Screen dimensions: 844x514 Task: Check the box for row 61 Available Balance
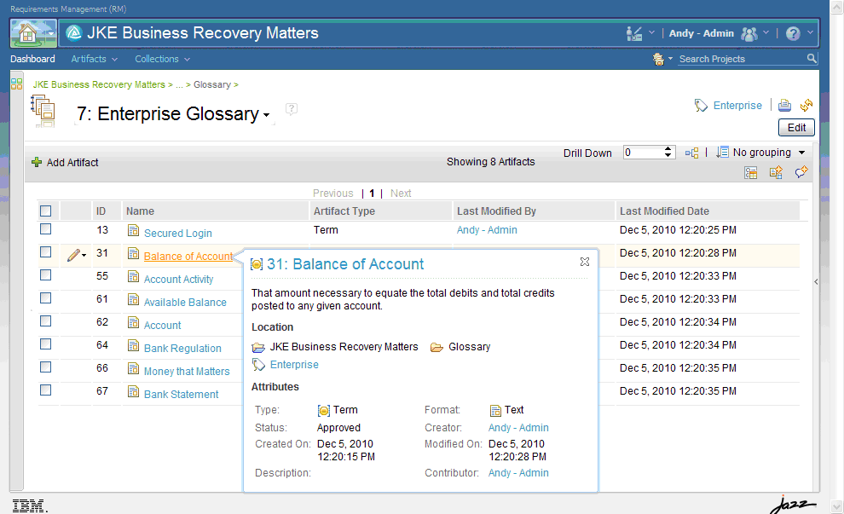[x=46, y=297]
